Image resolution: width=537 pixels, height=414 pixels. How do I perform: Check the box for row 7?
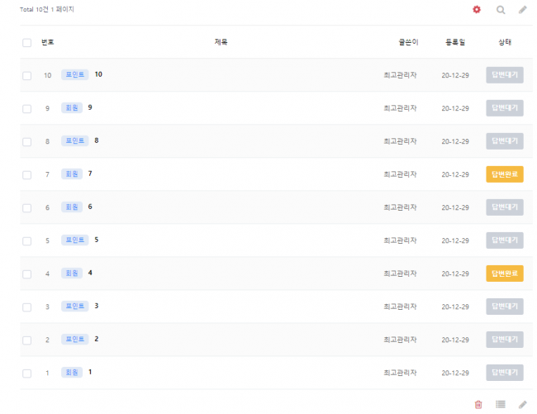(x=26, y=175)
